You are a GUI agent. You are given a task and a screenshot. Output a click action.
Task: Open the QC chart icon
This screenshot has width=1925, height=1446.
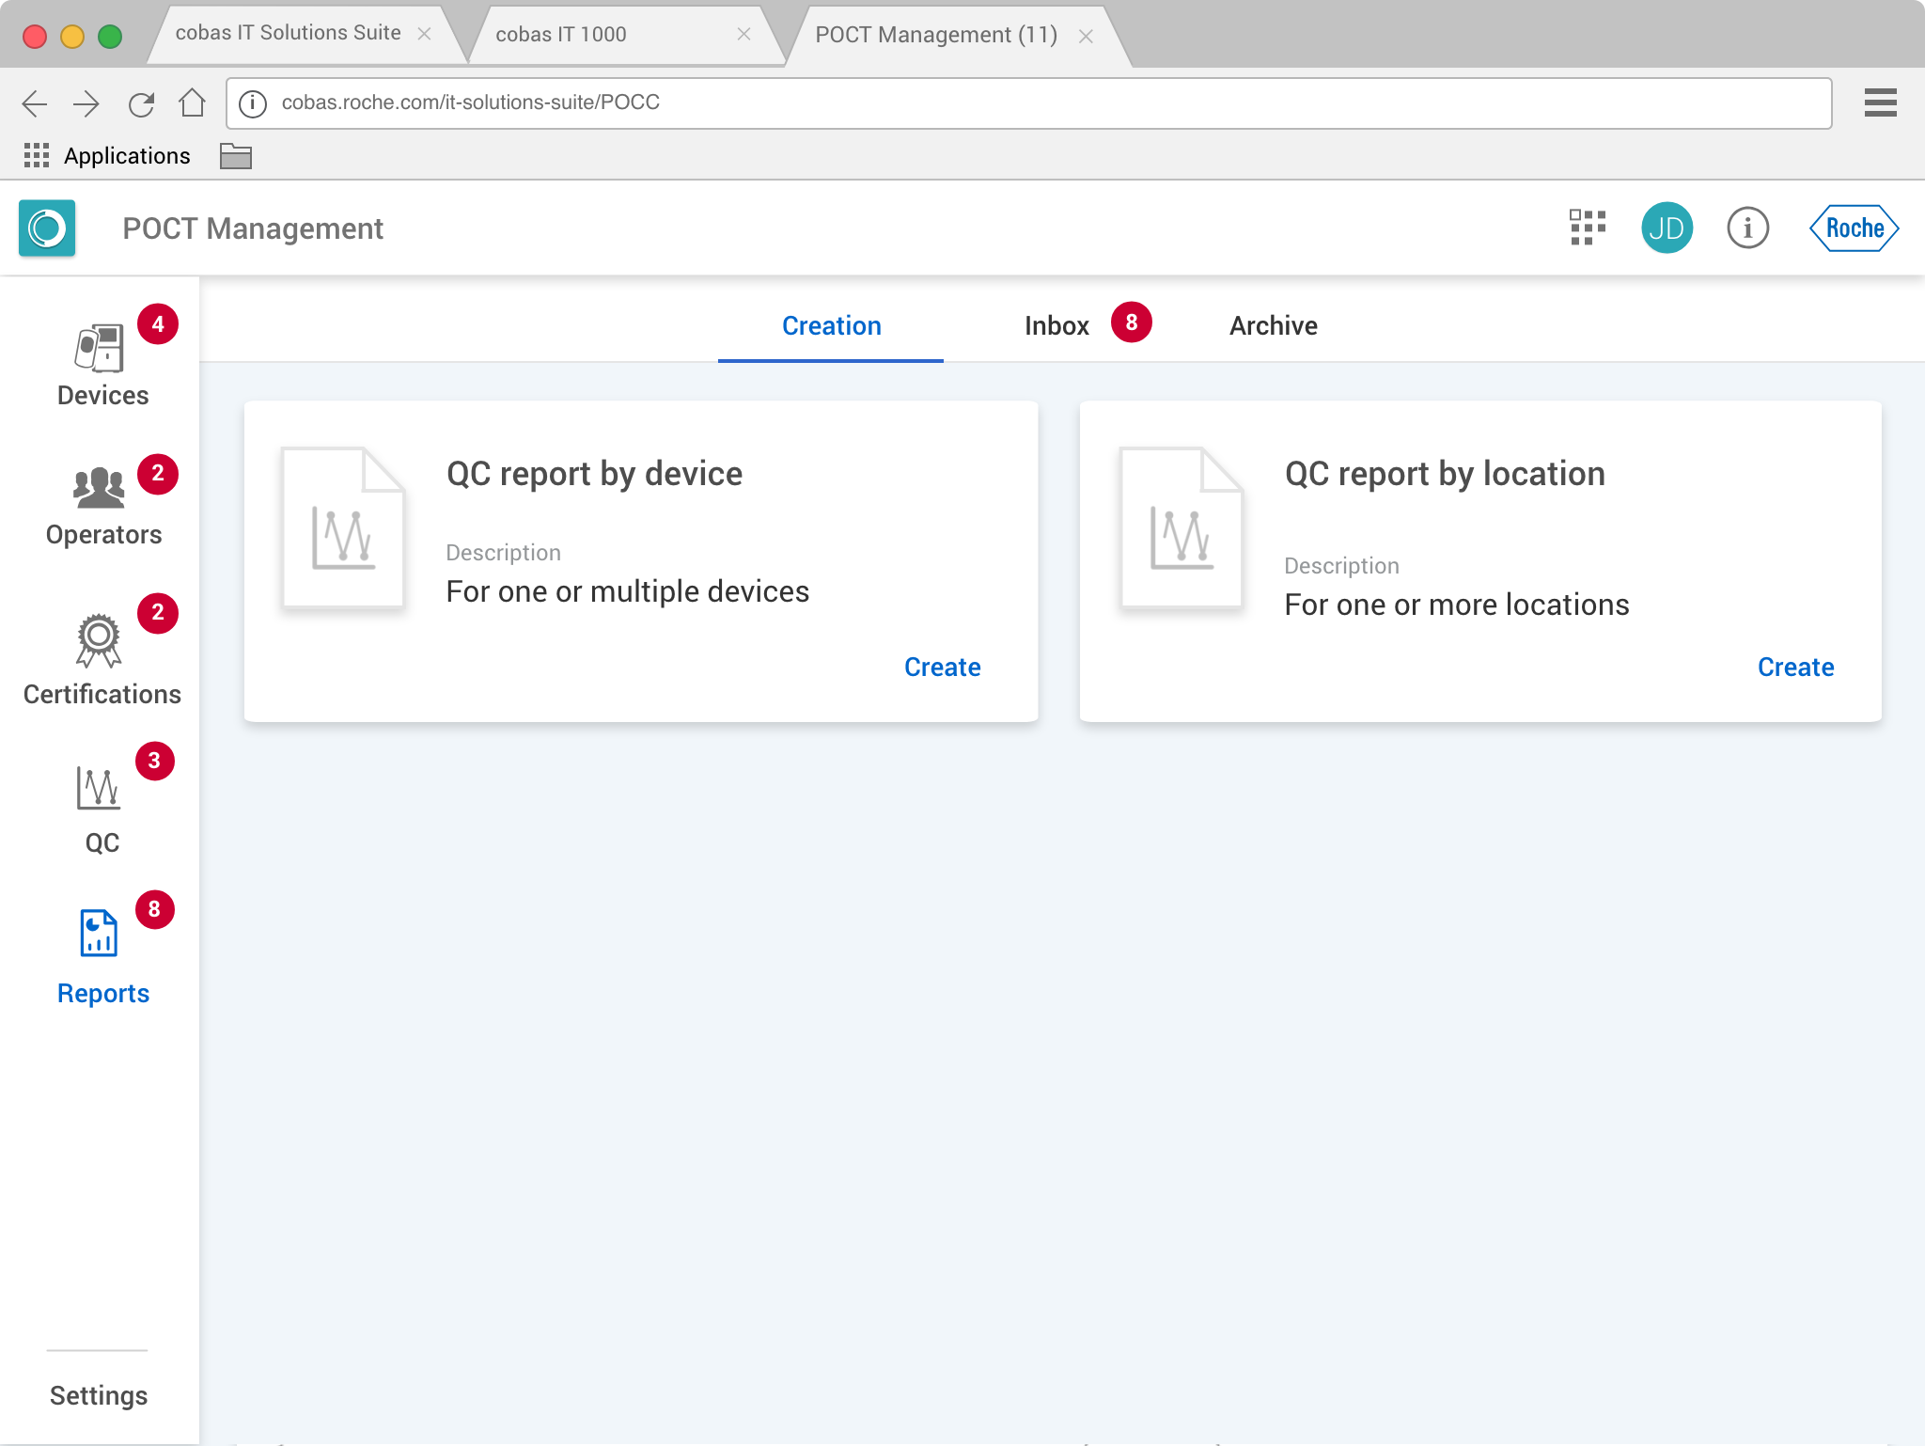pyautogui.click(x=99, y=788)
